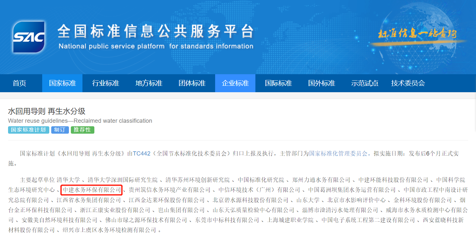Click the page title 水回用导则 再生水分级
Viewport: 476px width, 240px height.
coord(47,111)
